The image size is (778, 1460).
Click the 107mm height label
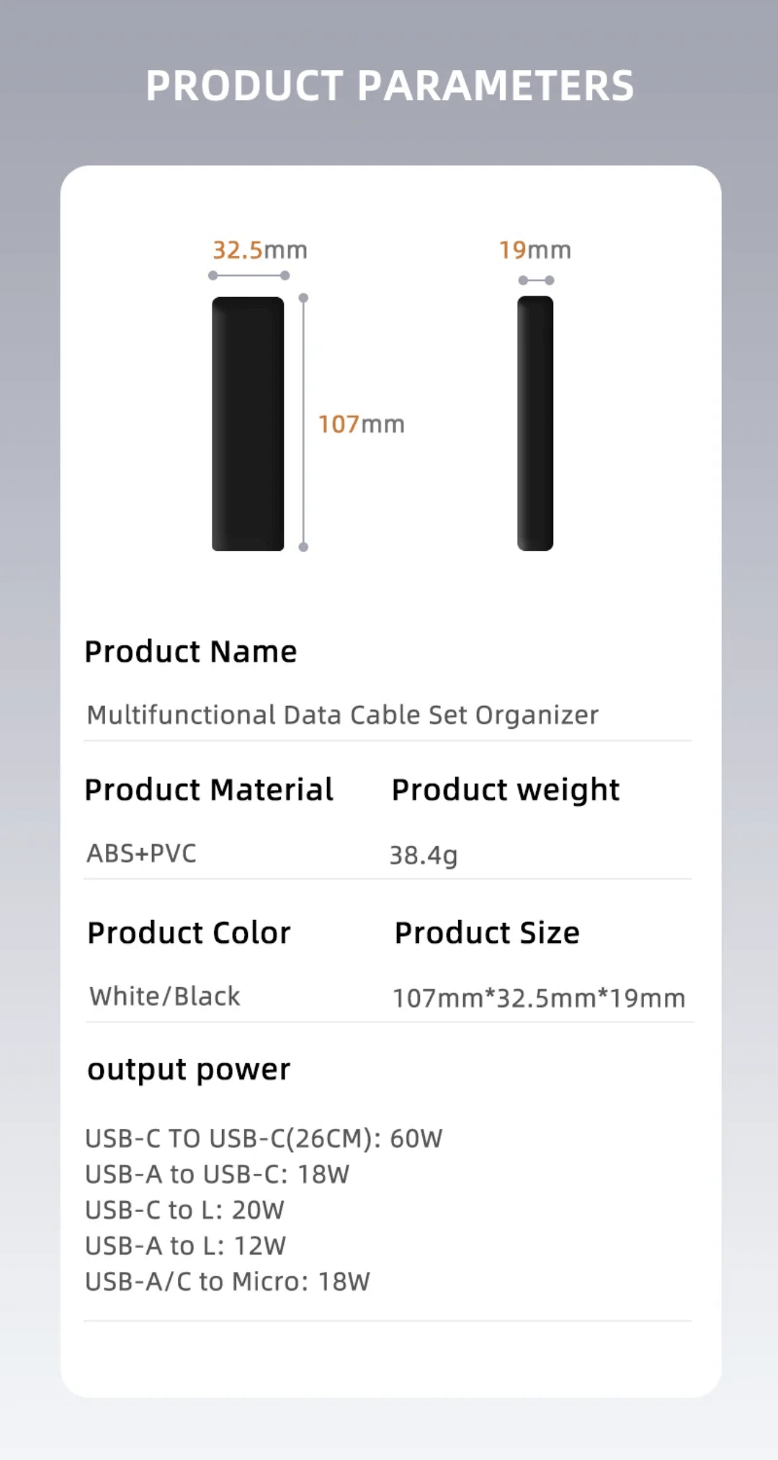[x=361, y=425]
